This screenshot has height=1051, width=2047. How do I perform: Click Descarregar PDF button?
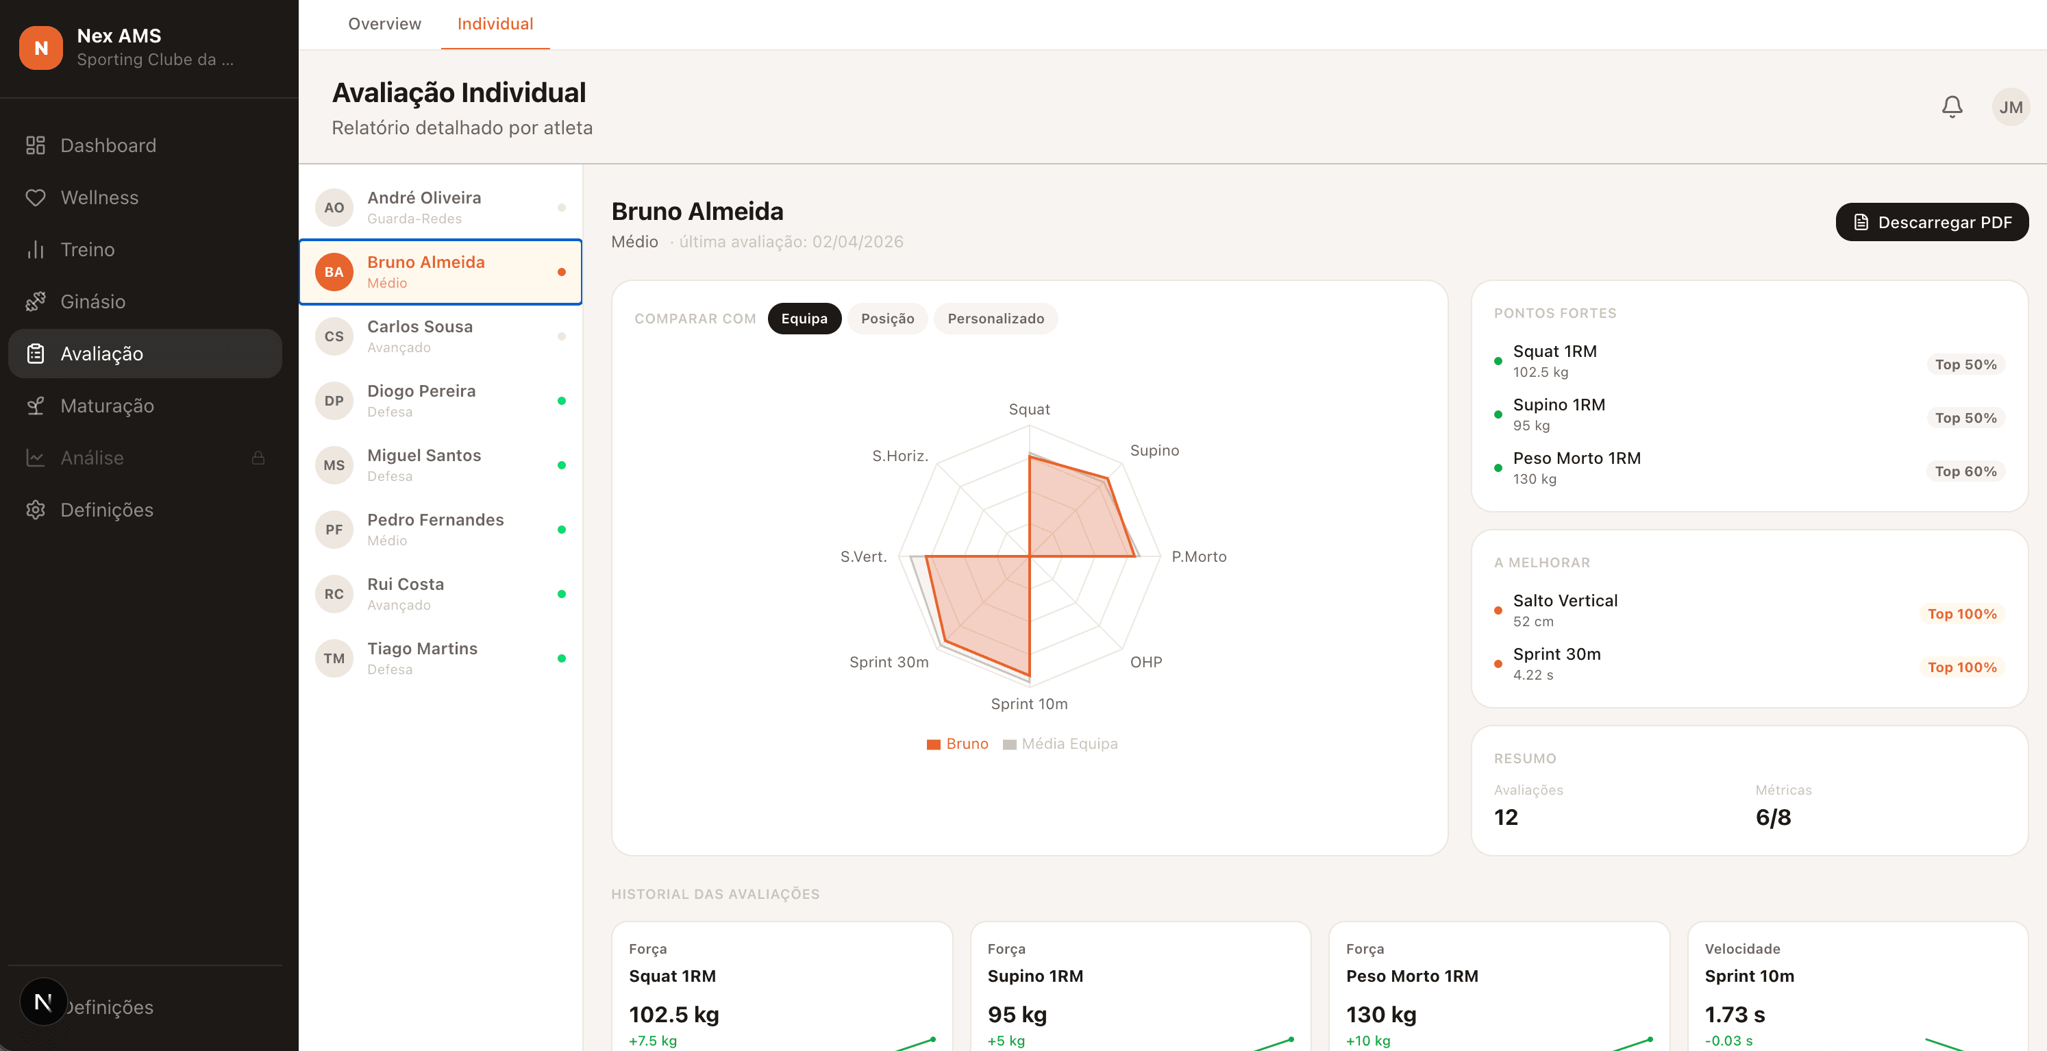[1931, 222]
